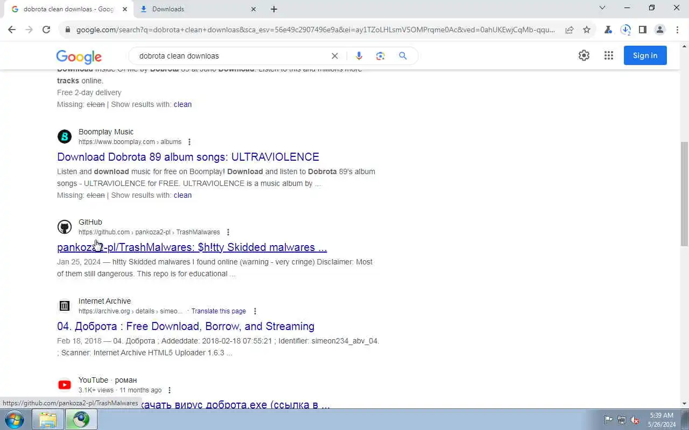View site information lock icon
Viewport: 689px width, 430px height.
68,30
